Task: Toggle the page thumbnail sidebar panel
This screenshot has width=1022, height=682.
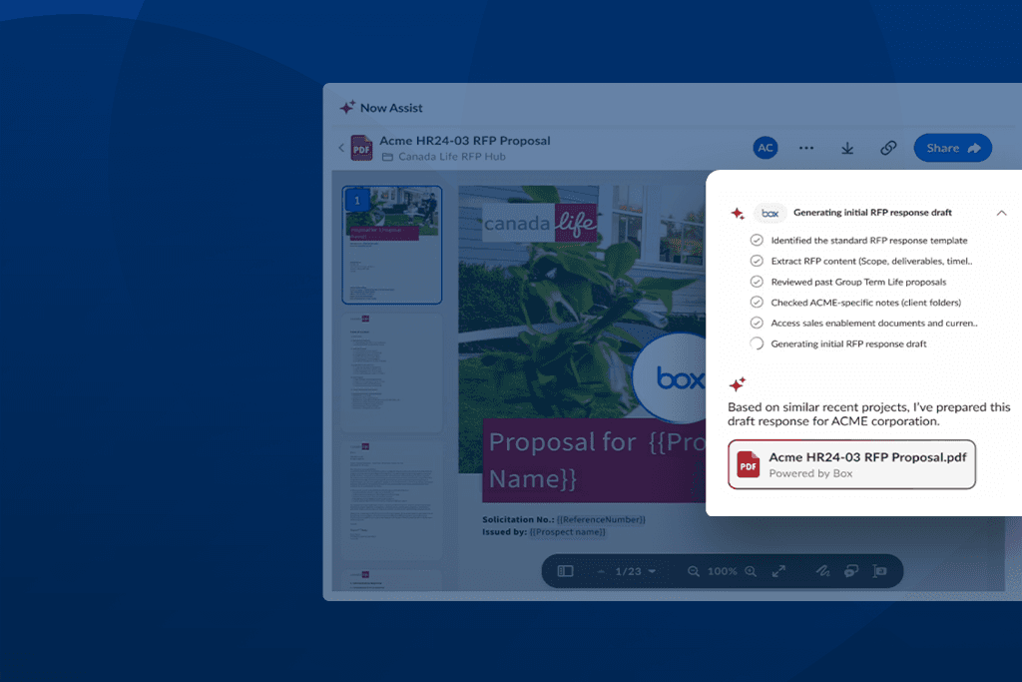Action: pos(566,571)
